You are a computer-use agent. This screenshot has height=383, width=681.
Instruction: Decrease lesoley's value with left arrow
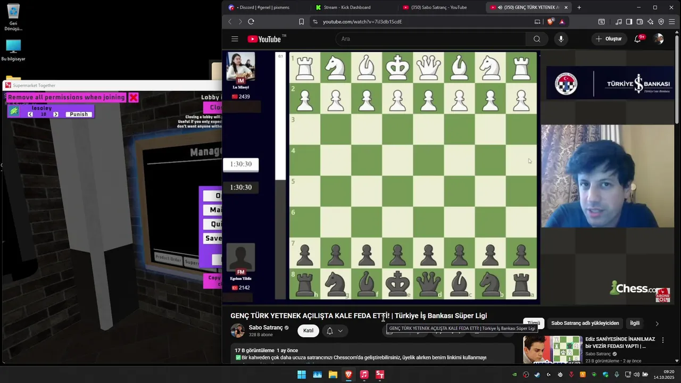point(30,114)
